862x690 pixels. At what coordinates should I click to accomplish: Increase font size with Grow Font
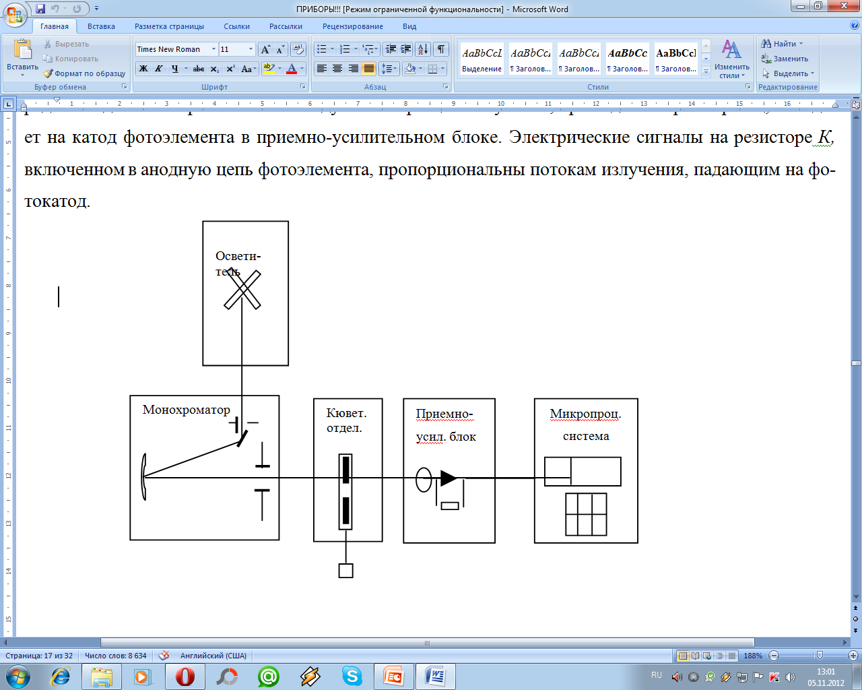point(265,49)
